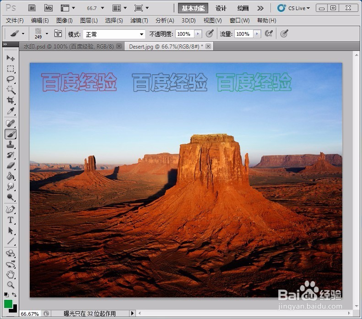Open the 编辑(E) menu
This screenshot has width=362, height=319.
click(40, 21)
